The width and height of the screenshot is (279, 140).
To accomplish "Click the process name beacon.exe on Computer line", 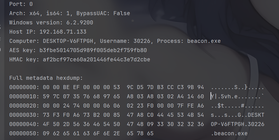I will click(x=204, y=41).
